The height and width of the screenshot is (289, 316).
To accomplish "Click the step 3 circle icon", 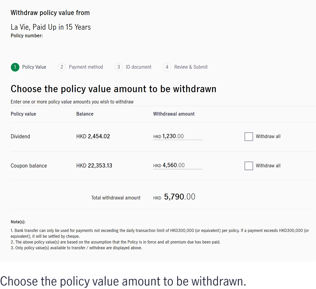I will (119, 67).
